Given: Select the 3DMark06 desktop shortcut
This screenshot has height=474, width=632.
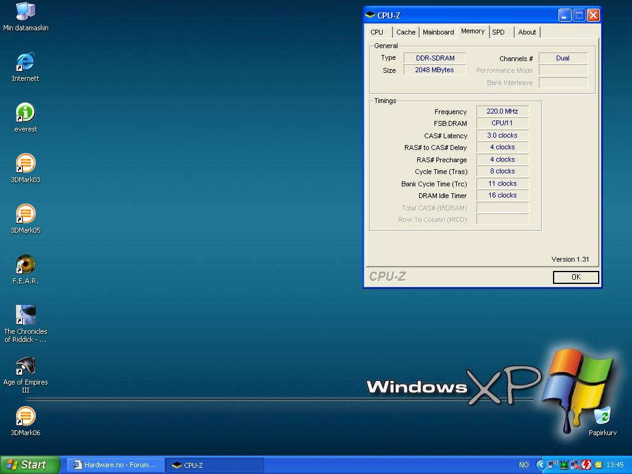Looking at the screenshot, I should tap(25, 422).
